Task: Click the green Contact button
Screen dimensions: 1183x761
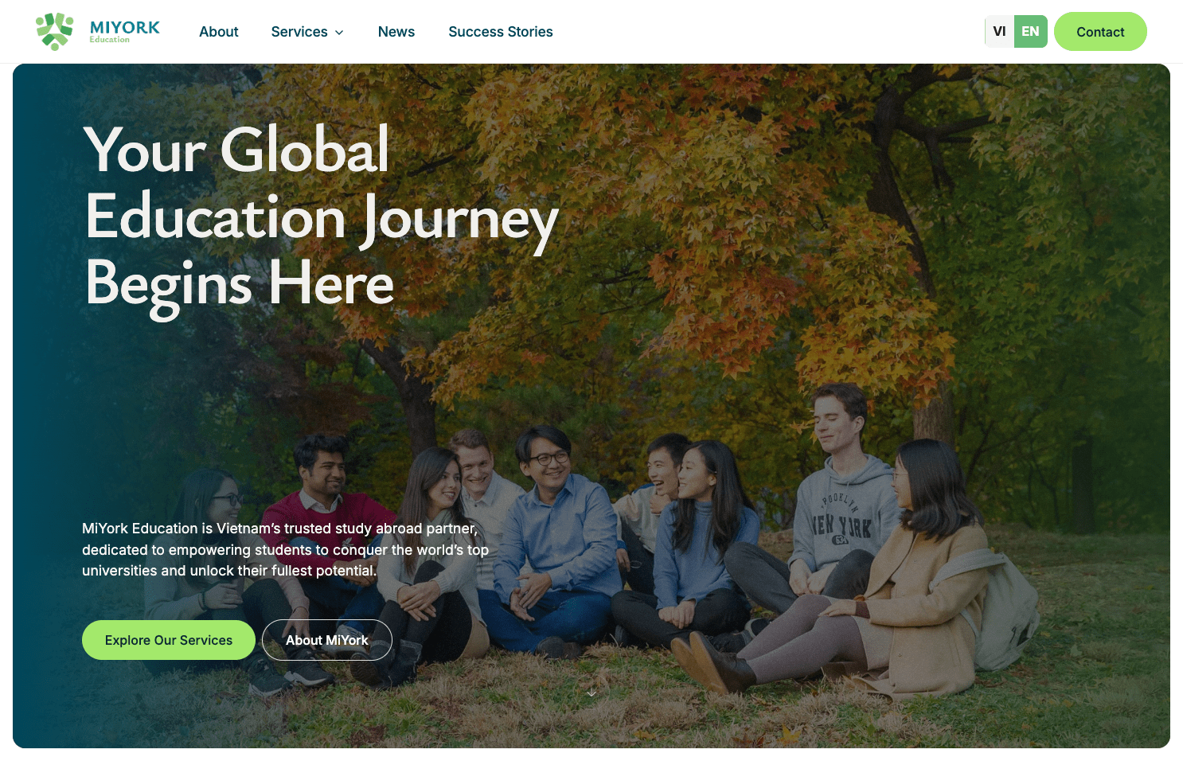Action: coord(1100,32)
